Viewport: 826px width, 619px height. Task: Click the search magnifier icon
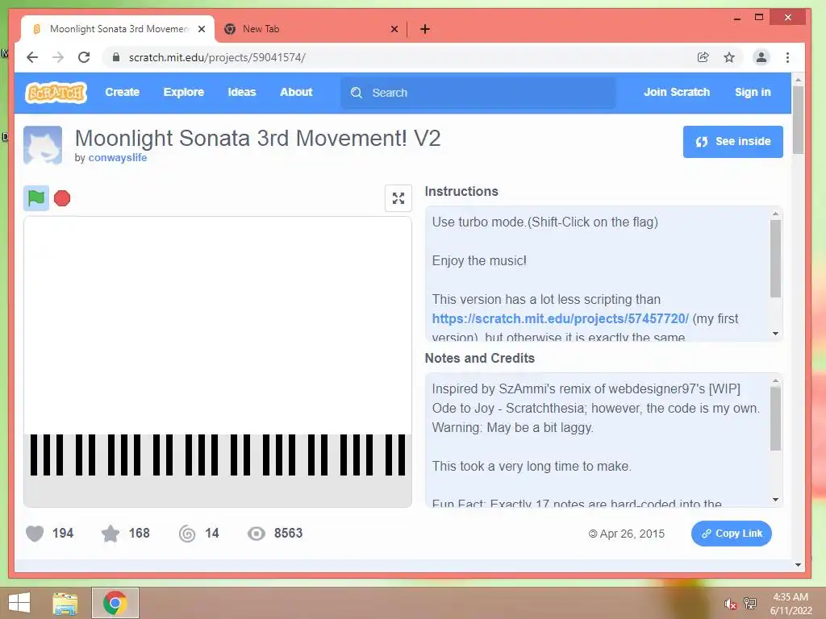(357, 93)
